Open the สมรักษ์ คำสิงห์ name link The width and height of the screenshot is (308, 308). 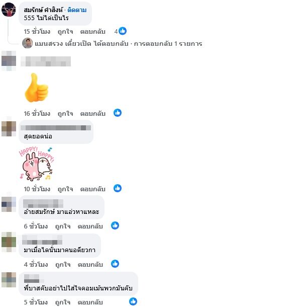pyautogui.click(x=43, y=10)
